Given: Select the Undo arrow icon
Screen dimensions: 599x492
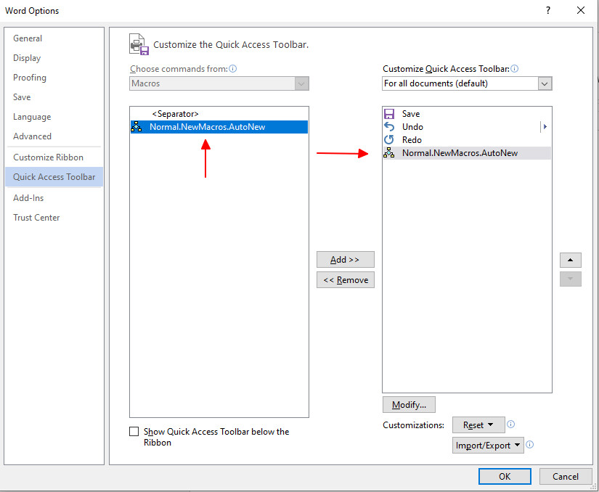Looking at the screenshot, I should click(x=389, y=127).
